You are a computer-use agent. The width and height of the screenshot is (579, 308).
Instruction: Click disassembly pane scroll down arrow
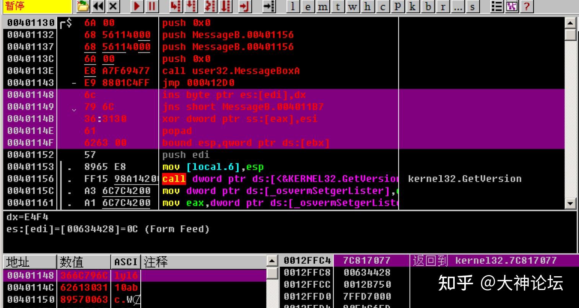(x=570, y=203)
